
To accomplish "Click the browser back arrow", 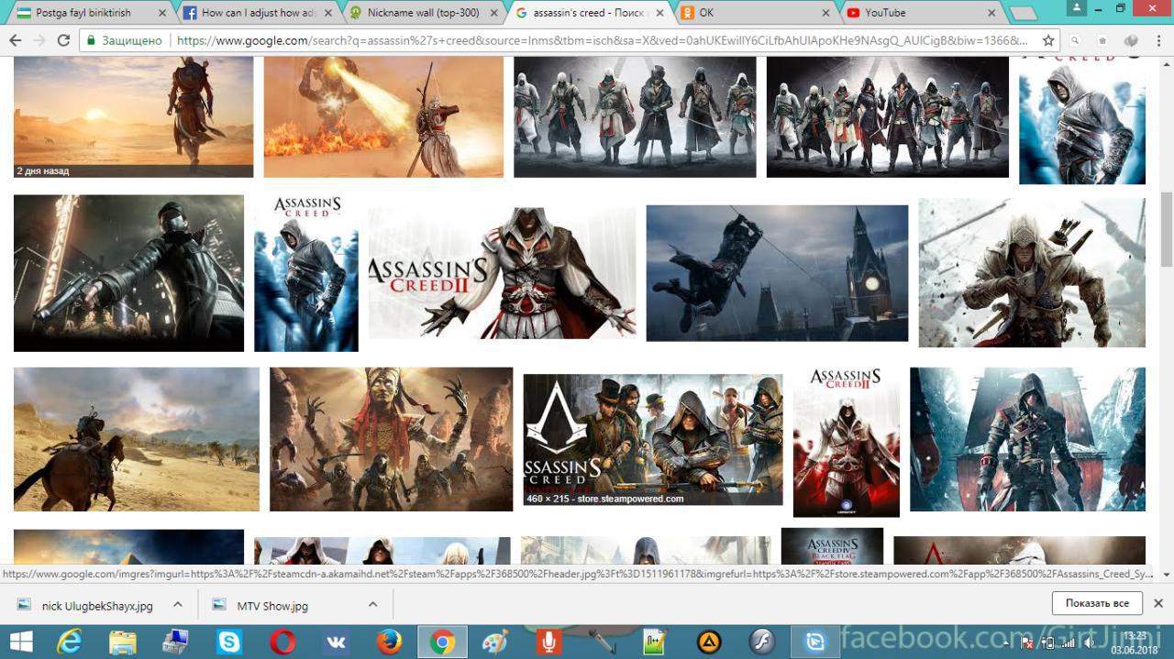I will click(15, 40).
